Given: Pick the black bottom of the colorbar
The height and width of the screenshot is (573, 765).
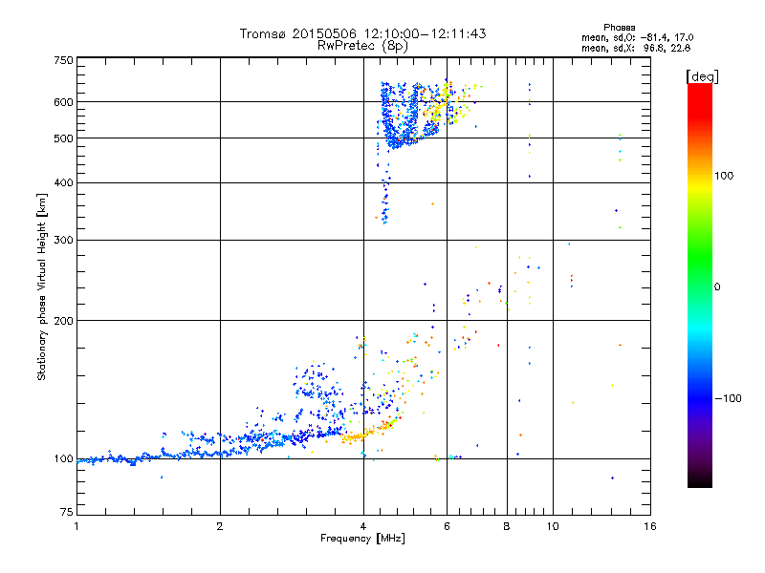Looking at the screenshot, I should click(x=700, y=480).
